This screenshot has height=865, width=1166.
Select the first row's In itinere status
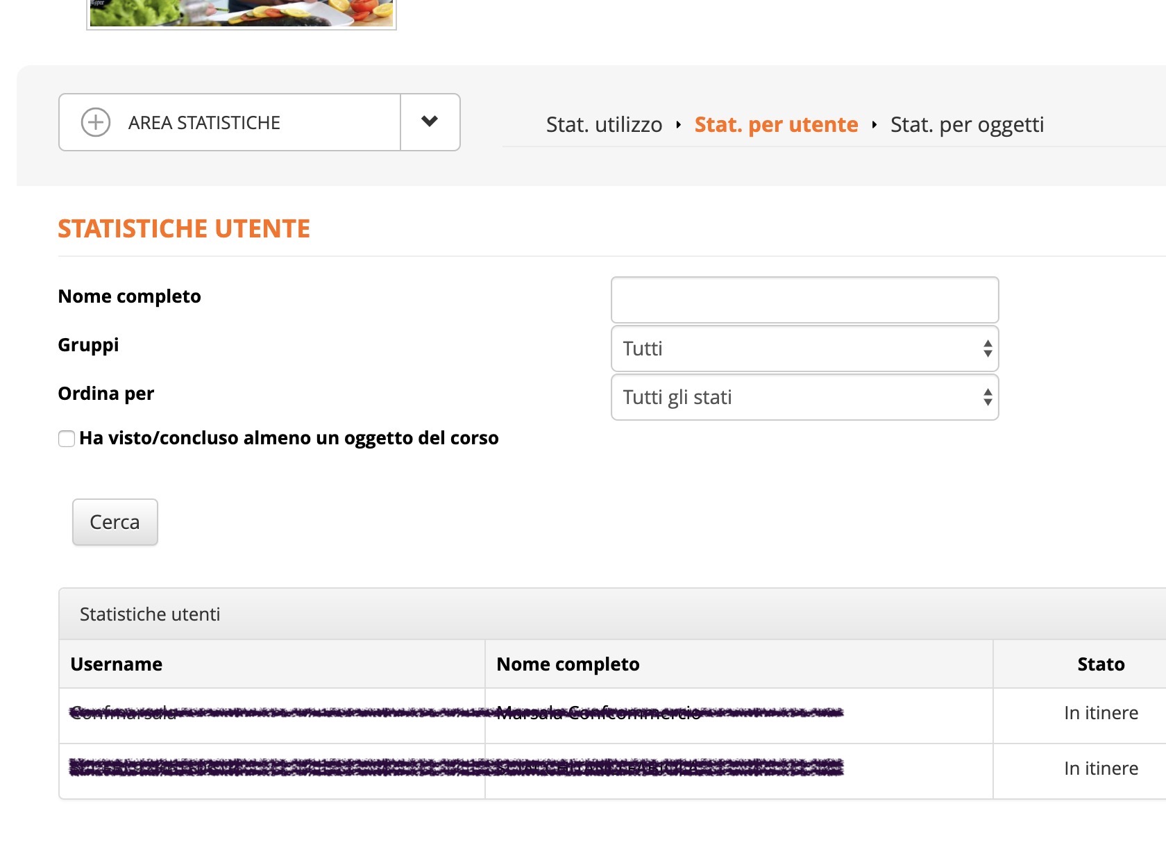[1101, 713]
